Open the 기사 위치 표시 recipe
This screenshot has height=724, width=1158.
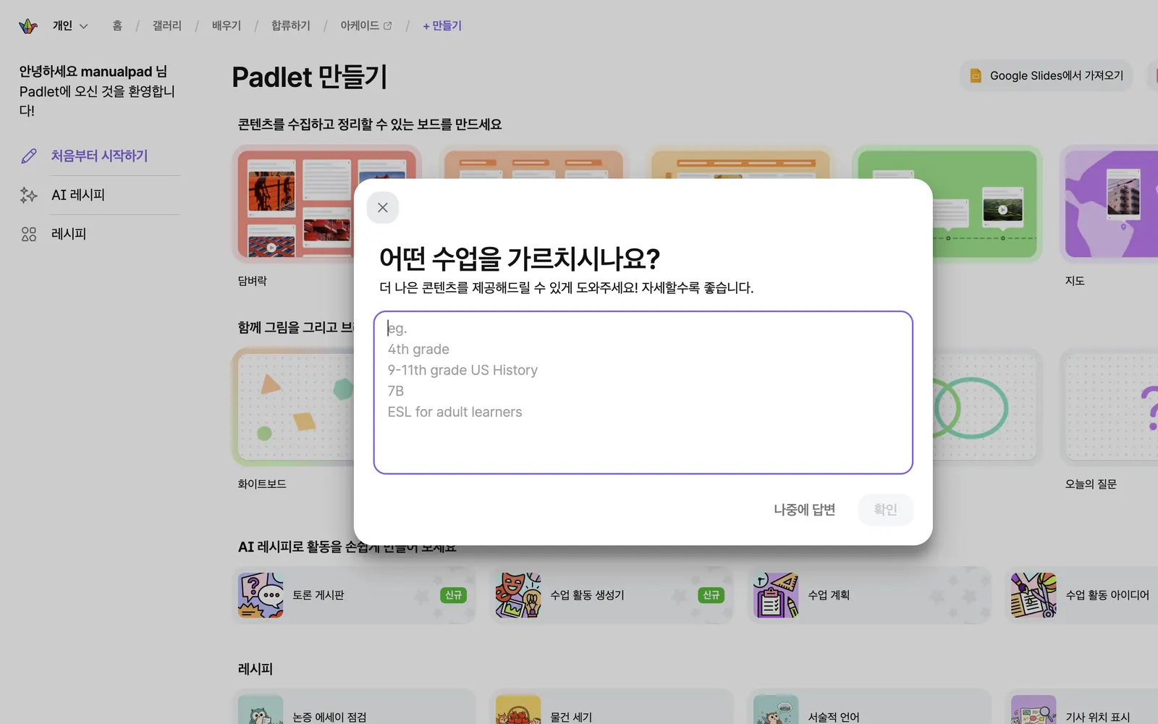click(x=1081, y=707)
